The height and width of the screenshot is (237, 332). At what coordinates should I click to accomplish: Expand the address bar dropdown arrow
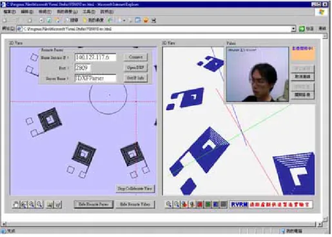[293, 28]
